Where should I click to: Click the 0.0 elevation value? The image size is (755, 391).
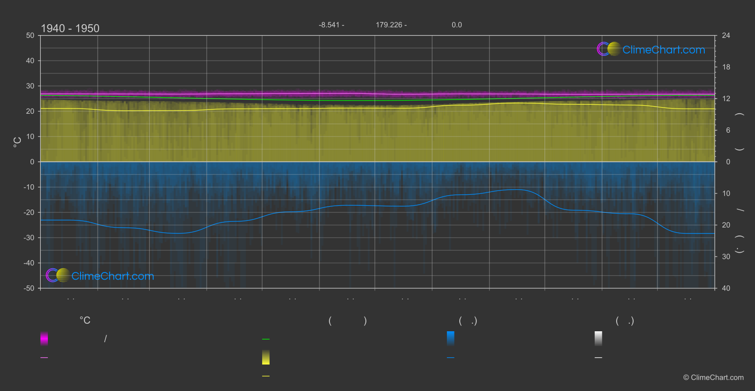tap(456, 25)
